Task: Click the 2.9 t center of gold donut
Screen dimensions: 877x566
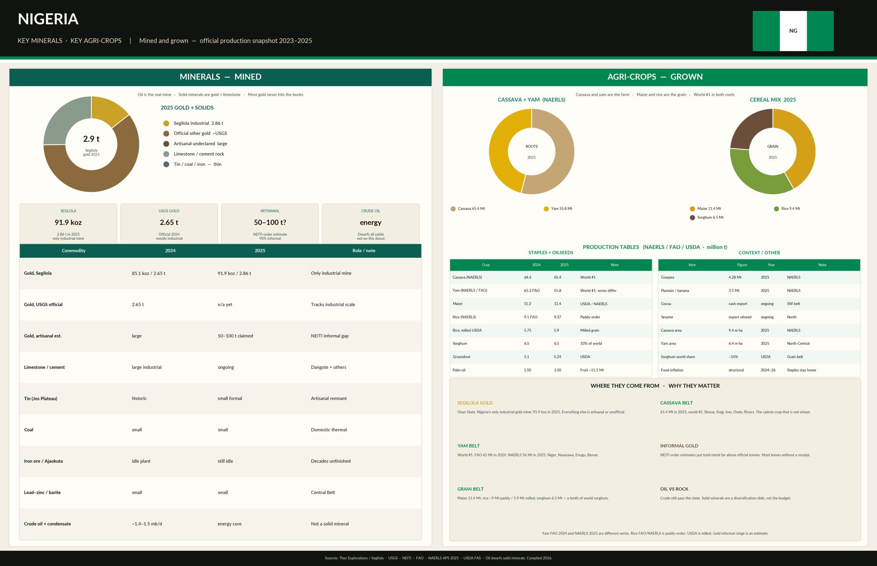Action: tap(91, 144)
